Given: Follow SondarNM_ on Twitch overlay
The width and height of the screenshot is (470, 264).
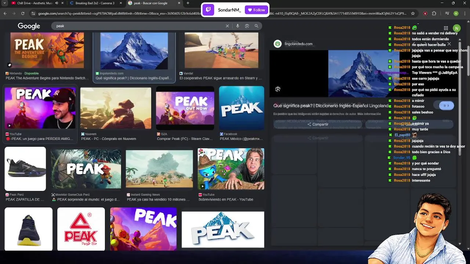Looking at the screenshot, I should [256, 10].
